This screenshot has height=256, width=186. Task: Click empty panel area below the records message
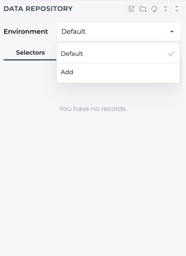point(93,180)
